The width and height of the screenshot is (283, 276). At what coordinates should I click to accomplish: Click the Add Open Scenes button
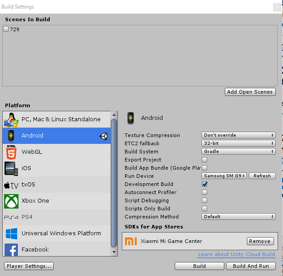[250, 92]
